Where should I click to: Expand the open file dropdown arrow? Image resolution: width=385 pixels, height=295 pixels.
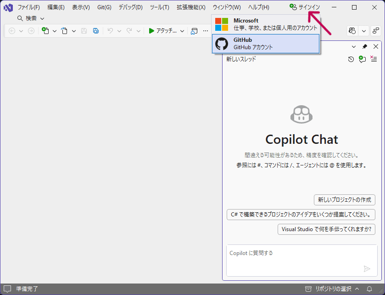coord(74,31)
